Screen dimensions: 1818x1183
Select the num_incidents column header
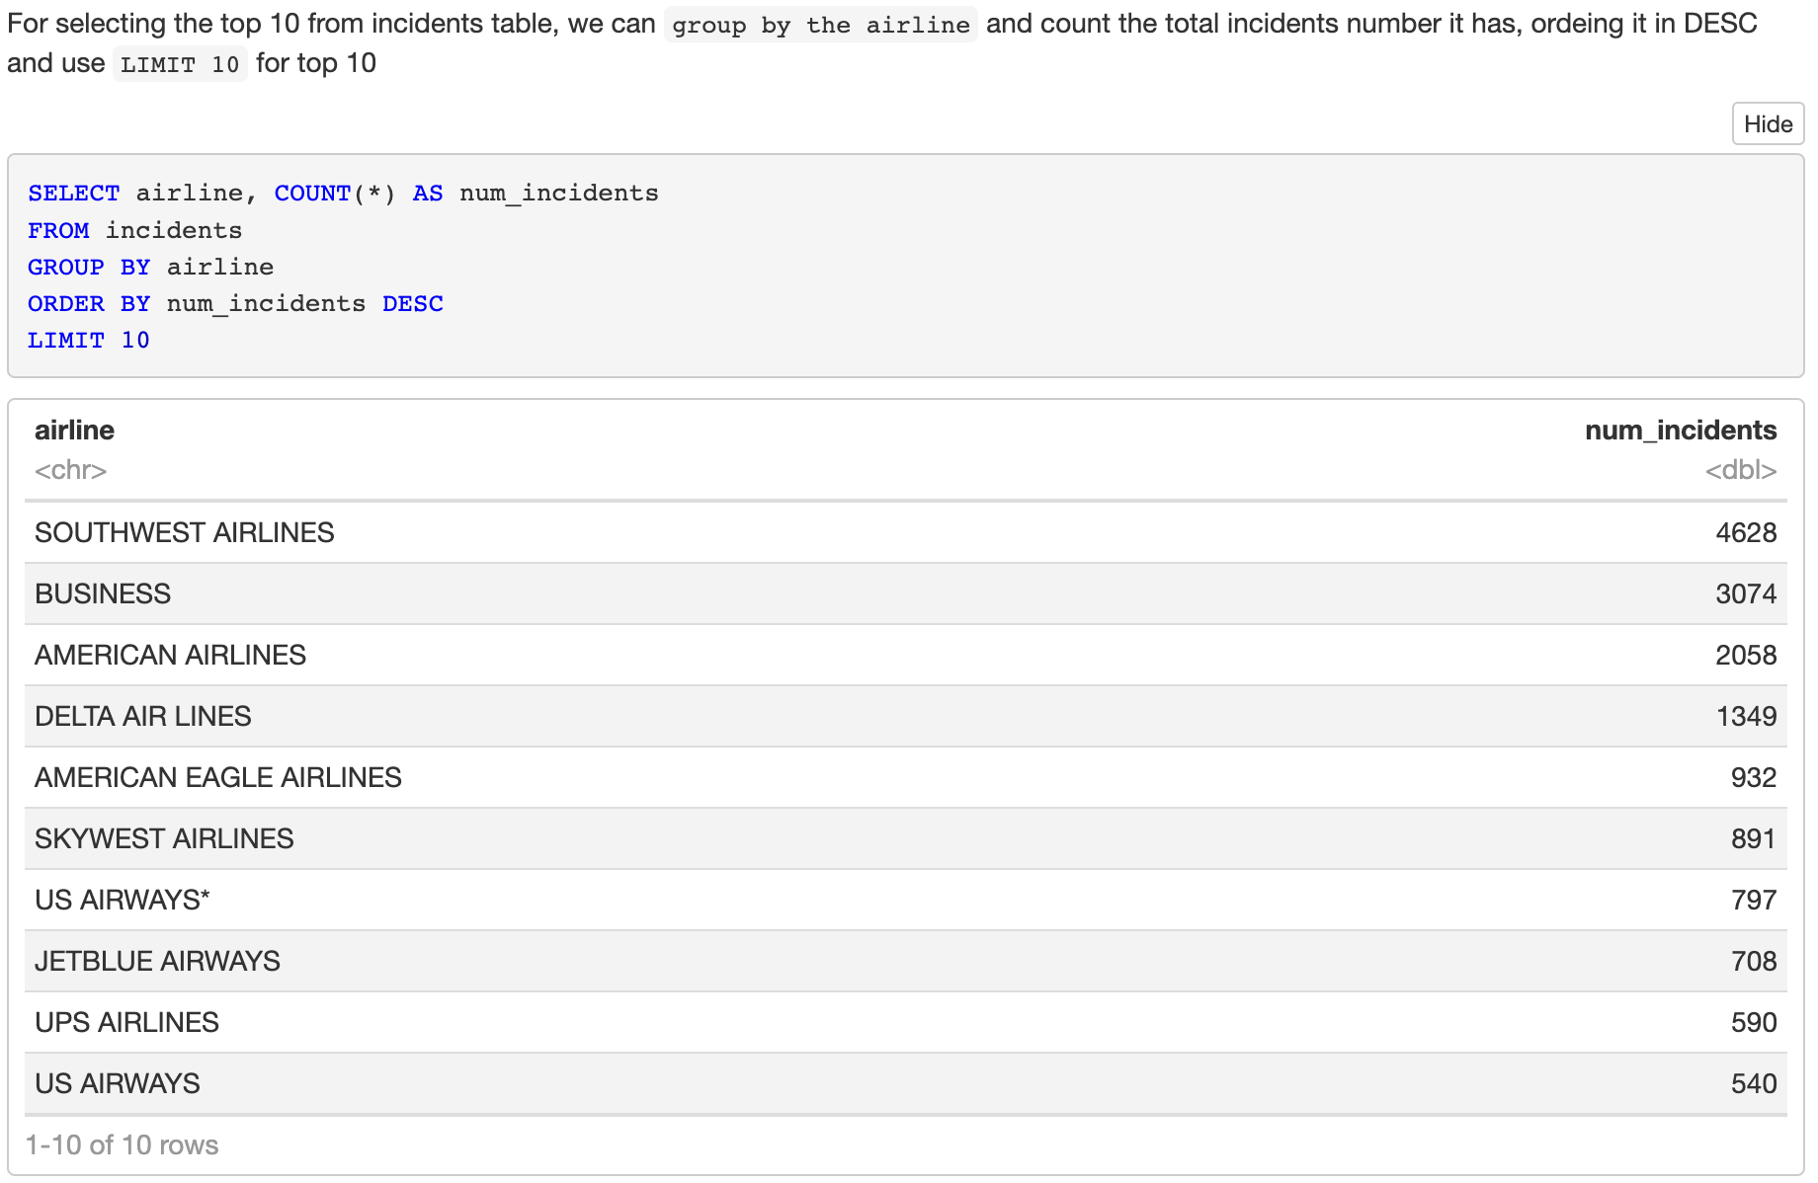(x=1680, y=431)
